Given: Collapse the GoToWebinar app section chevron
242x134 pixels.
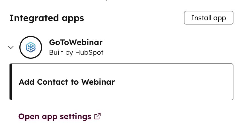Looking at the screenshot, I should pos(11,47).
